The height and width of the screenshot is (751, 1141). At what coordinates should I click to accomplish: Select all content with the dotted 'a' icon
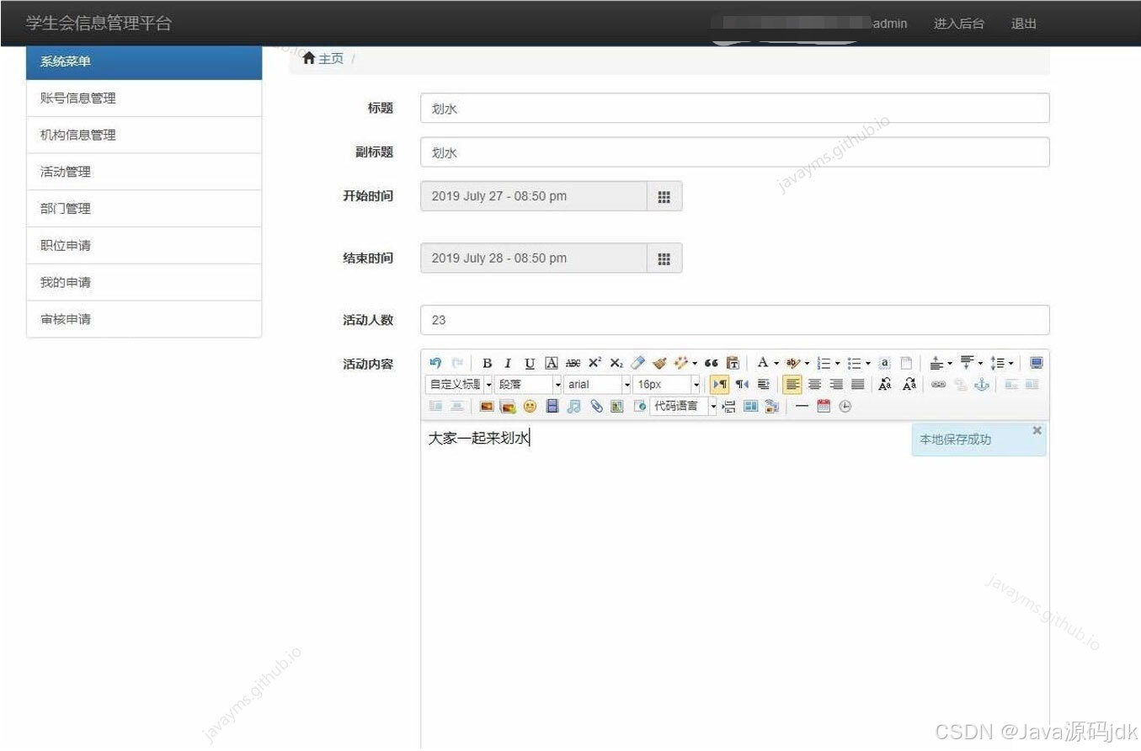(x=885, y=363)
